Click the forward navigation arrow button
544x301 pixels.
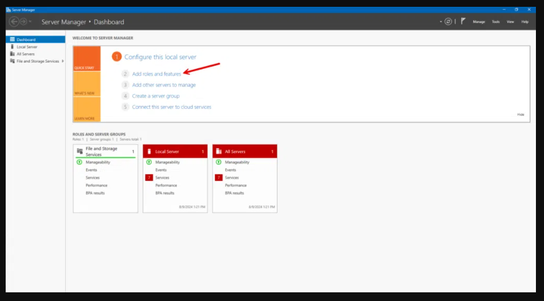pyautogui.click(x=23, y=22)
